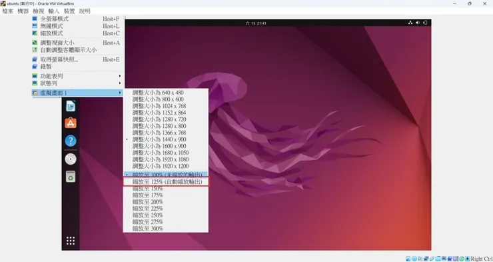
Task: Toggle the 錄製 recording option
Action: (78, 67)
